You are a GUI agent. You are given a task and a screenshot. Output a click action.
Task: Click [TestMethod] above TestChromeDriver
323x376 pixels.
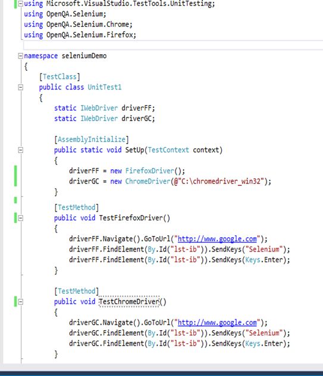[x=76, y=291]
